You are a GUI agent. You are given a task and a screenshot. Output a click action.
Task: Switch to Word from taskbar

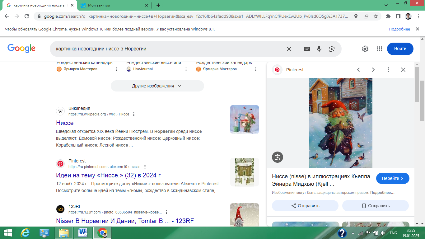tap(83, 233)
